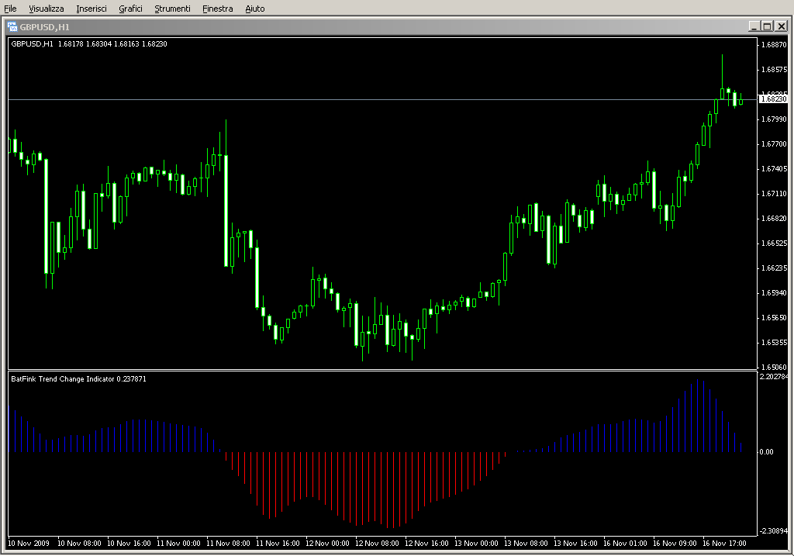Image resolution: width=794 pixels, height=556 pixels.
Task: Click the 12 Nov 08:00 time label
Action: coord(377,544)
